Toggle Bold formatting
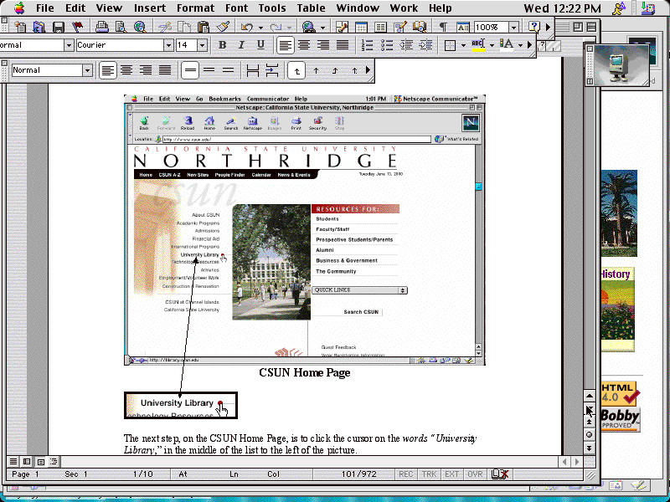The height and width of the screenshot is (502, 670). [222, 45]
